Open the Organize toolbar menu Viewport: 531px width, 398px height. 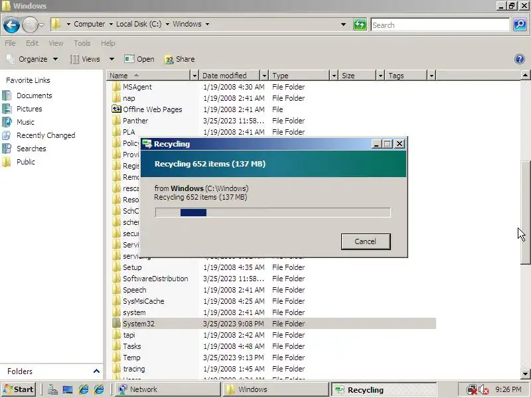32,59
